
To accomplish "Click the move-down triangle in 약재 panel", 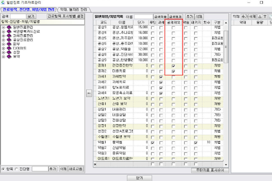I will [x=265, y=17].
